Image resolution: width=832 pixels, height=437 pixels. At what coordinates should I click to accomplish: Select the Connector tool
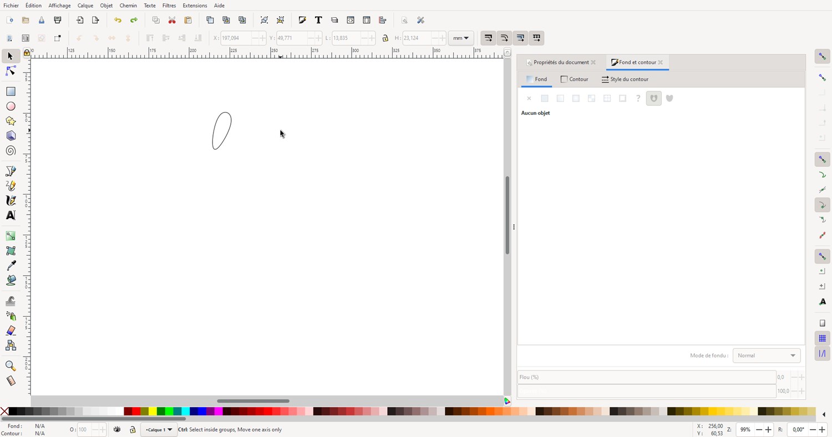click(11, 345)
